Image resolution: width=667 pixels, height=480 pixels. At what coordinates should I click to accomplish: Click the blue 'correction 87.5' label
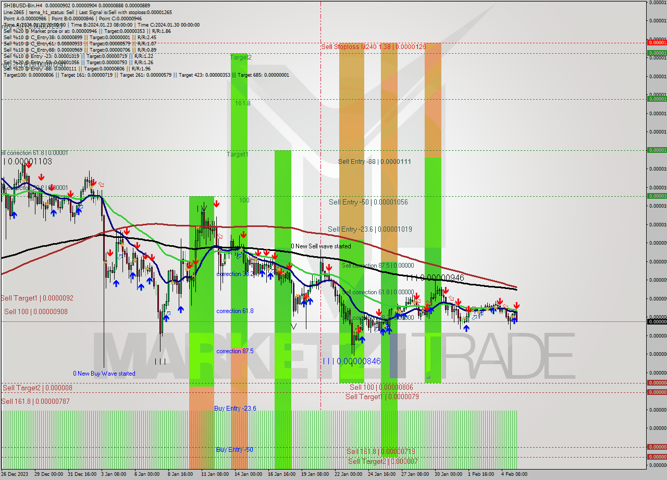pyautogui.click(x=235, y=351)
